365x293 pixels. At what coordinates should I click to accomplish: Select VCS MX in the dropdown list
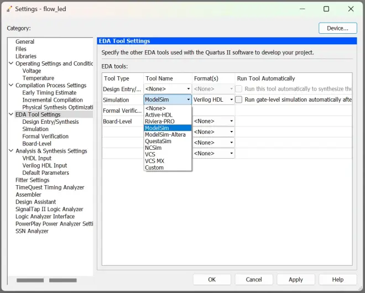click(154, 161)
